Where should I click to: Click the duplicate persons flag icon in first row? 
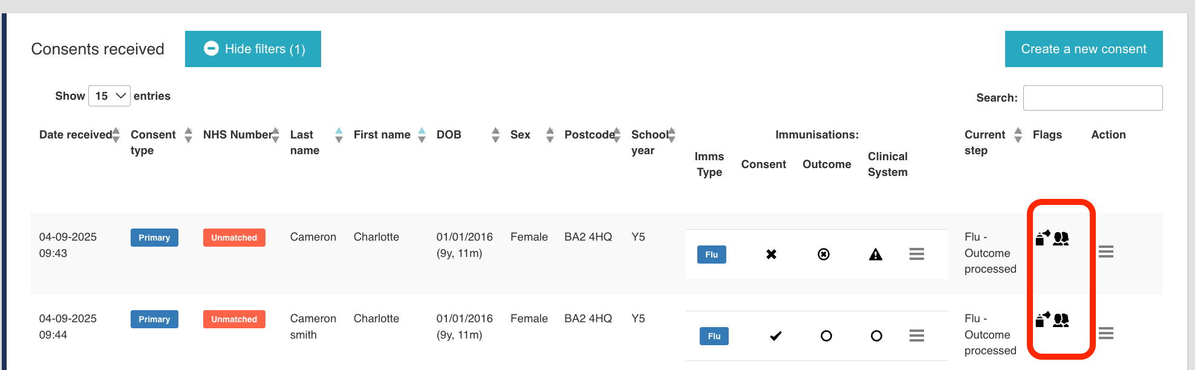pyautogui.click(x=1061, y=238)
